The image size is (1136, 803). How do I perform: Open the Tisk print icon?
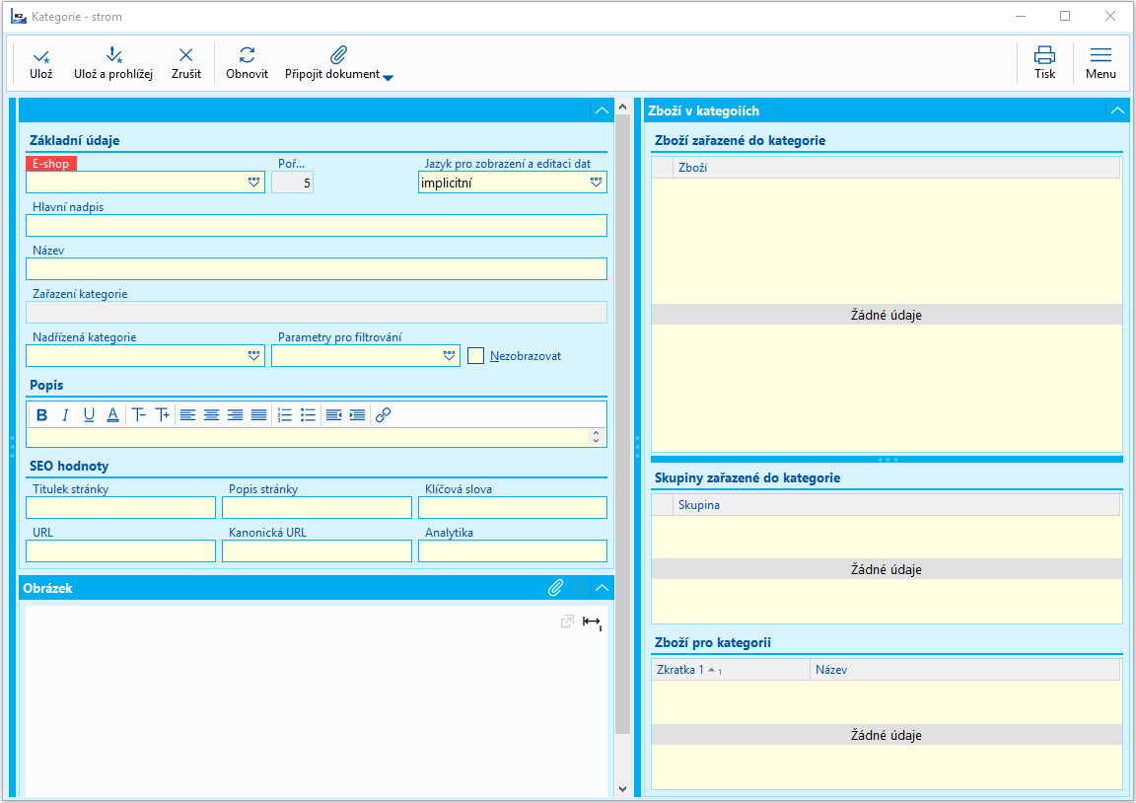pyautogui.click(x=1044, y=56)
